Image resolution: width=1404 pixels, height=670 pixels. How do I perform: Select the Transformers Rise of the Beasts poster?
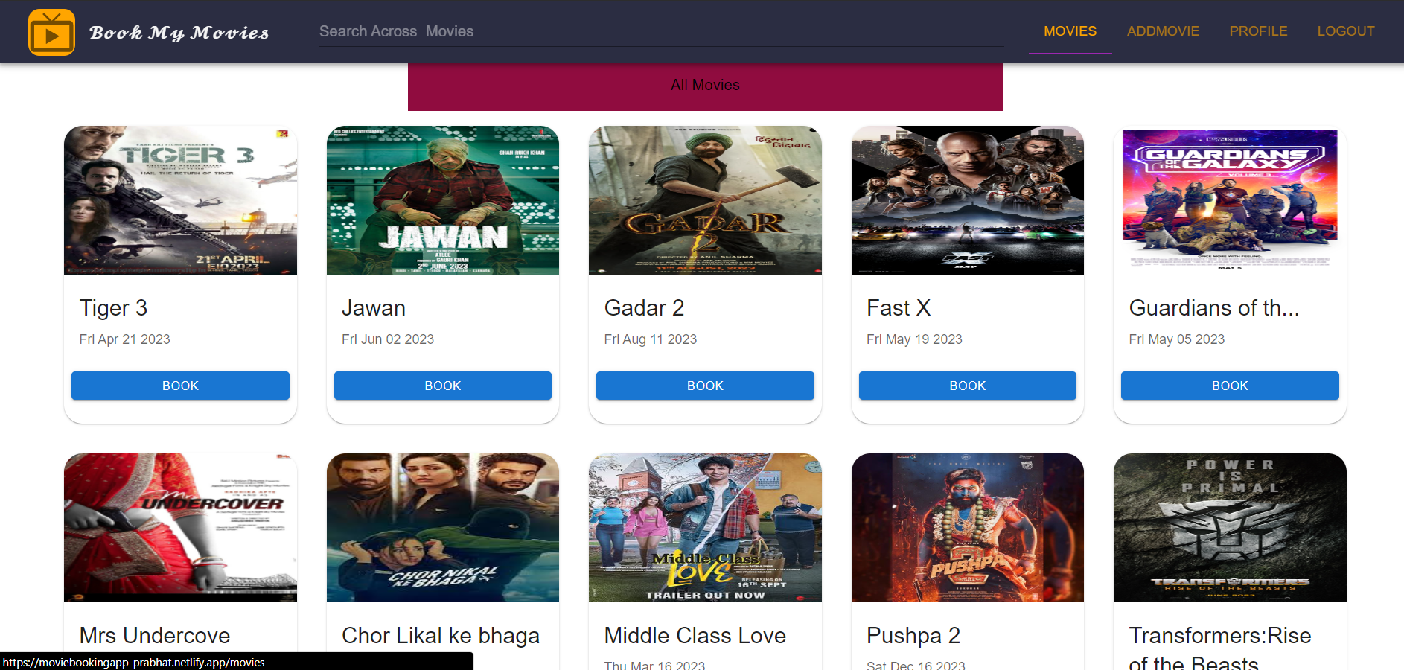[x=1230, y=528]
